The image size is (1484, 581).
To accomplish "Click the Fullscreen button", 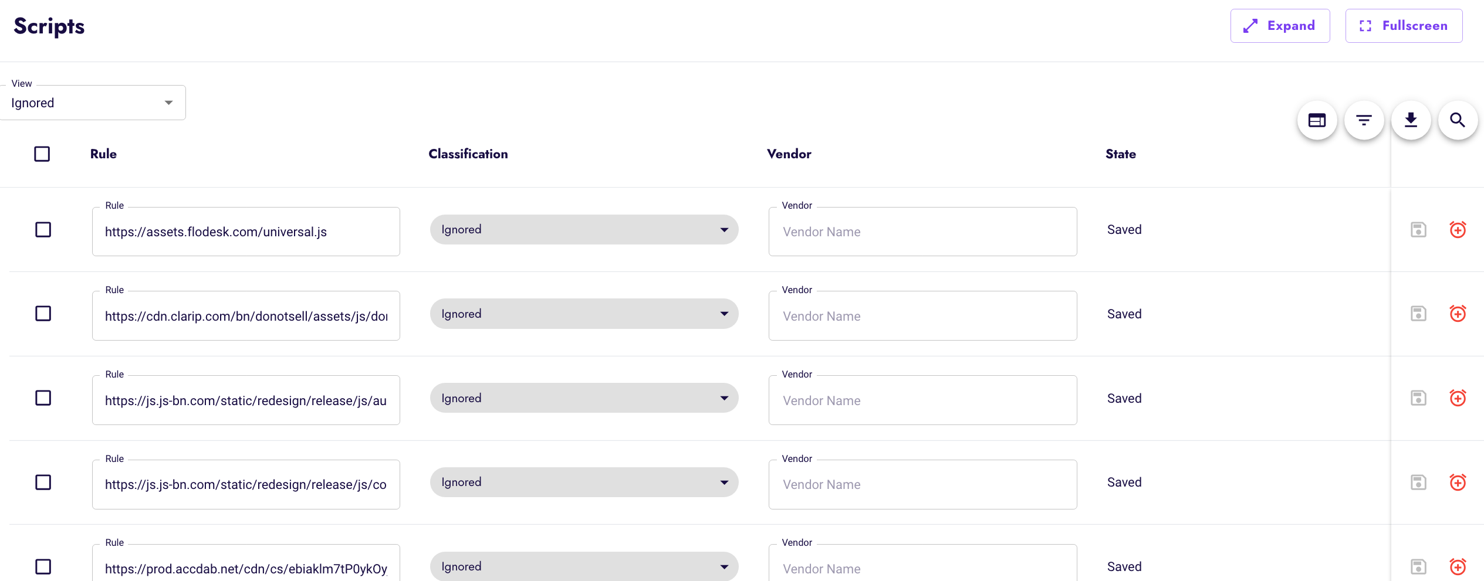I will tap(1404, 26).
